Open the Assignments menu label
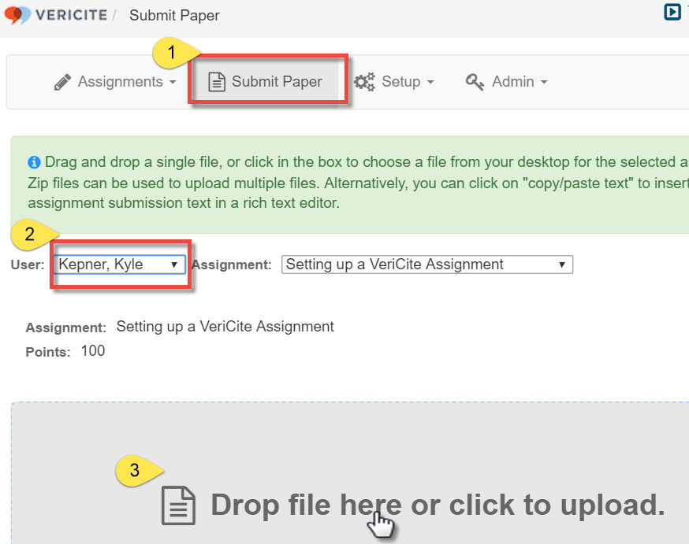The height and width of the screenshot is (544, 689). point(120,82)
